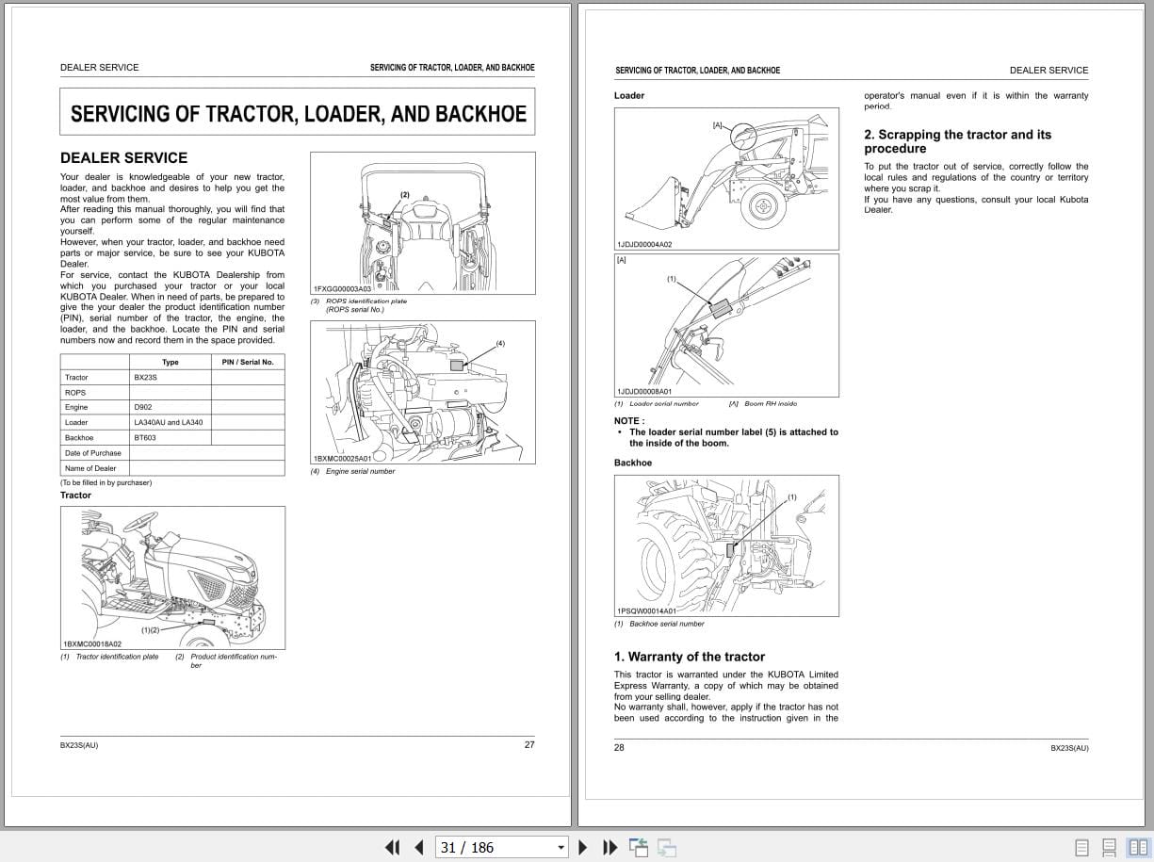Click the 'D902' engine type cell
1154x862 pixels.
[x=171, y=407]
